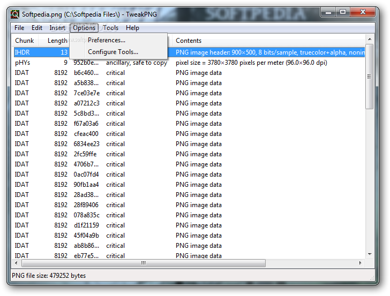Select IDAT row with CRC 28ad38...
The height and width of the screenshot is (296, 390).
(x=189, y=195)
